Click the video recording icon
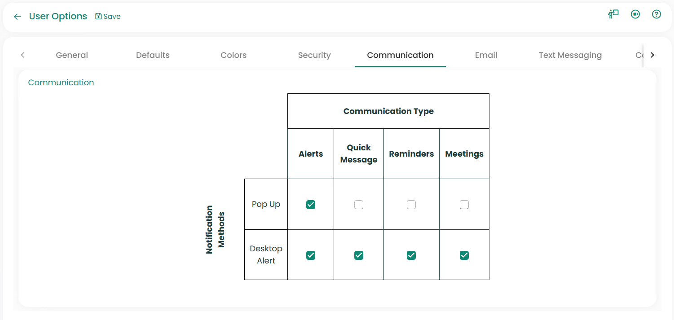The height and width of the screenshot is (320, 674). pyautogui.click(x=635, y=14)
